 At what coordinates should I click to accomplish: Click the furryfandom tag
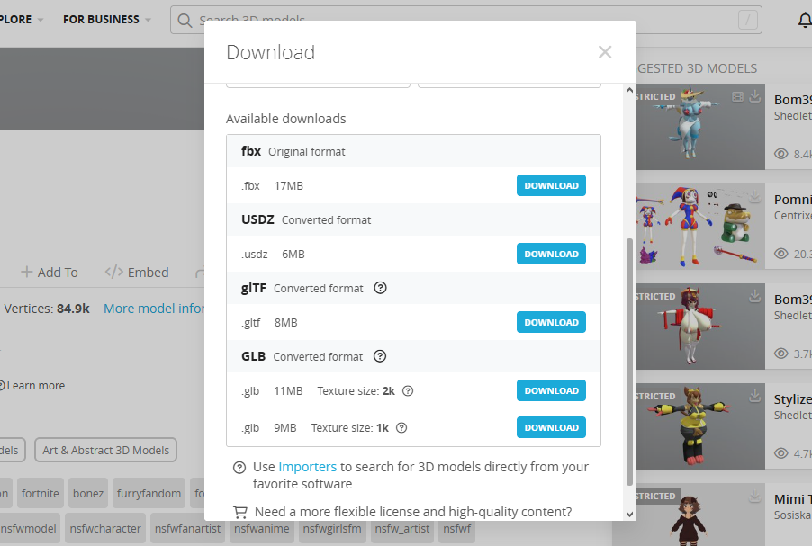tap(149, 494)
